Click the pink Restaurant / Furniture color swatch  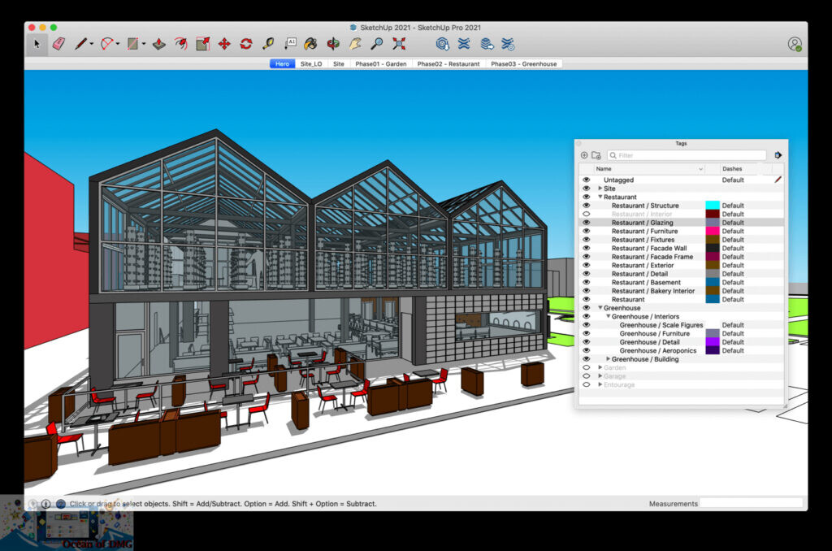[x=712, y=231]
